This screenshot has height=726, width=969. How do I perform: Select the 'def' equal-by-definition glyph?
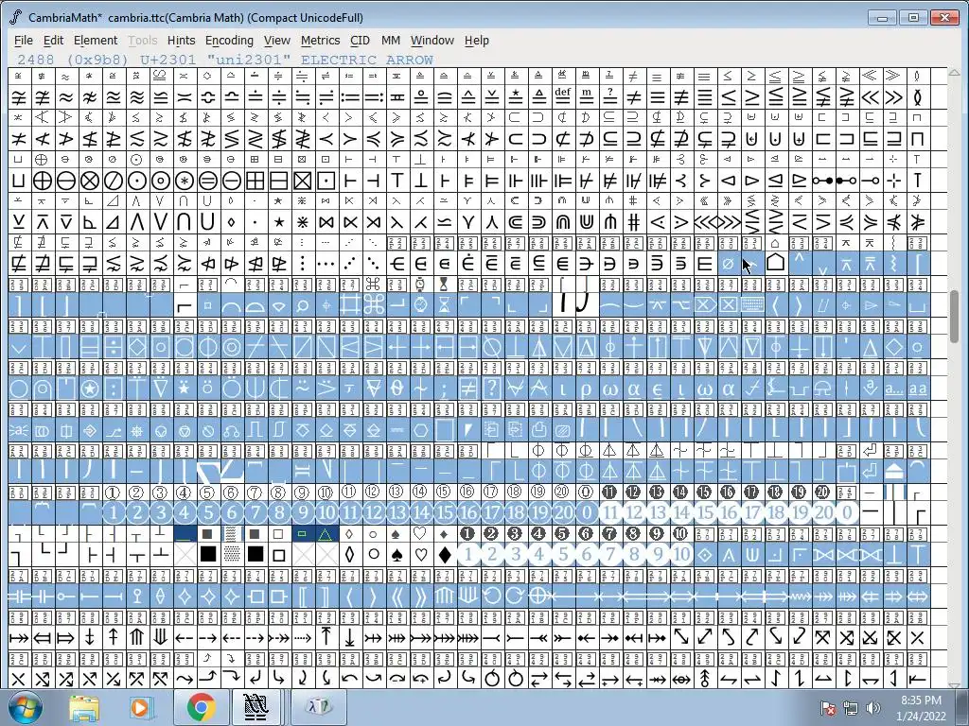click(562, 97)
